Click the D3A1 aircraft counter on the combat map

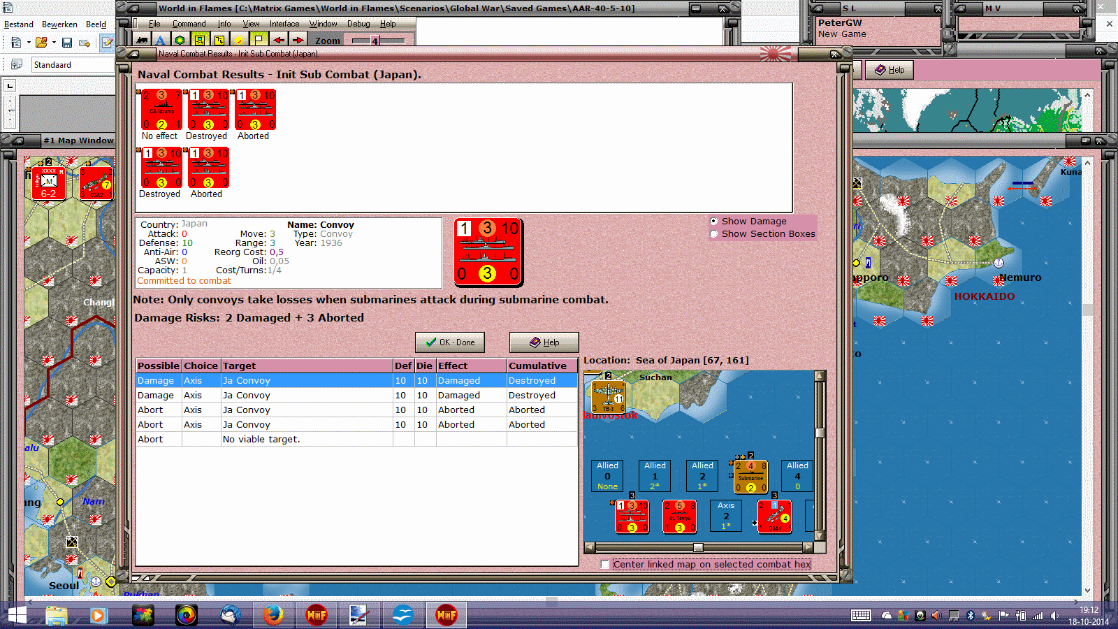(x=774, y=516)
